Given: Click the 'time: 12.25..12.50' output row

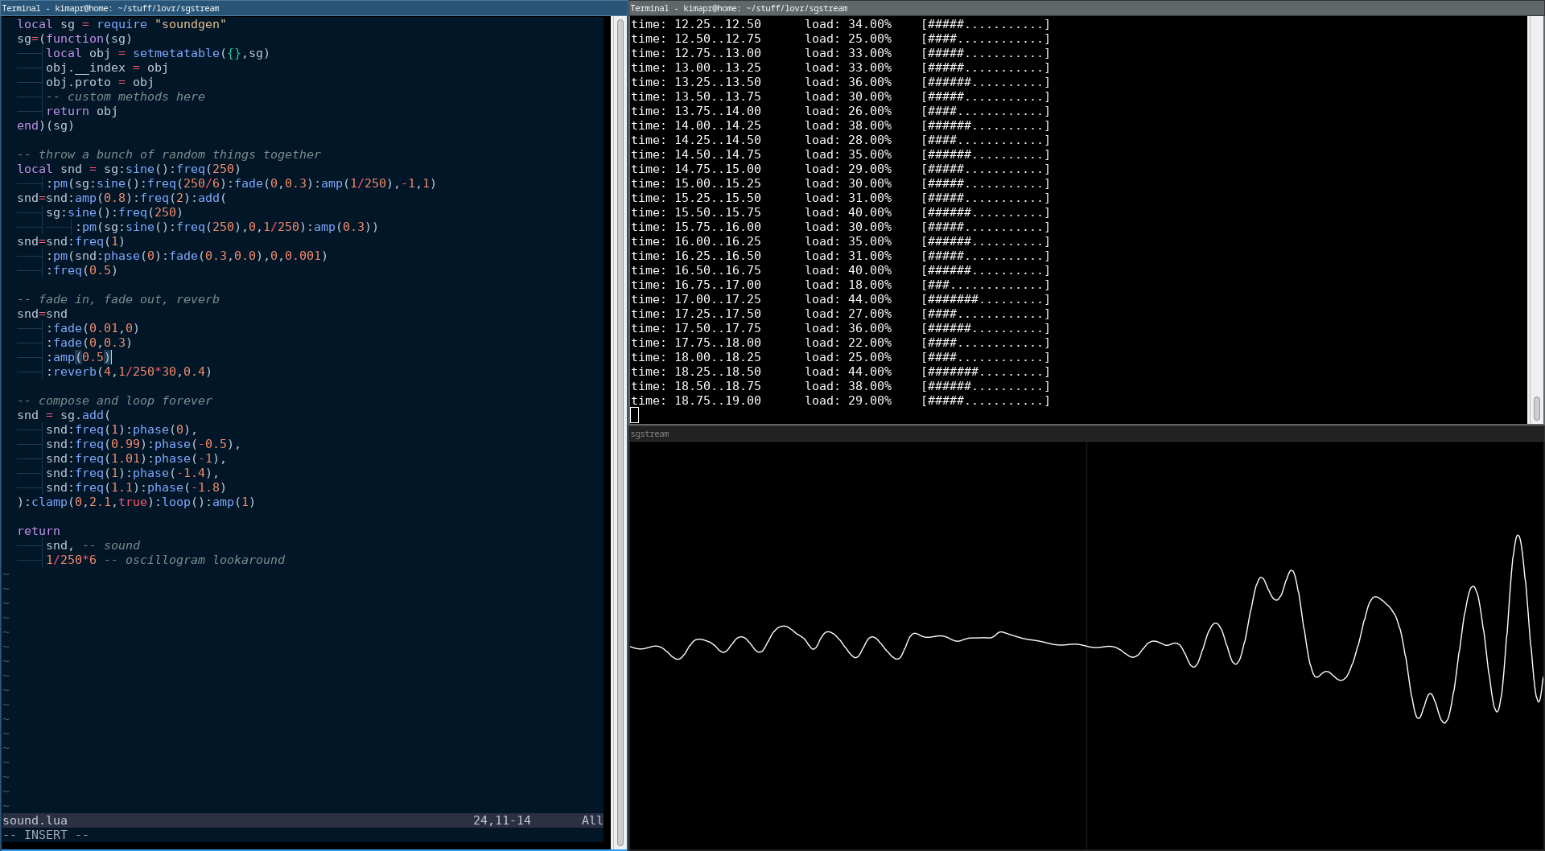Looking at the screenshot, I should (840, 24).
